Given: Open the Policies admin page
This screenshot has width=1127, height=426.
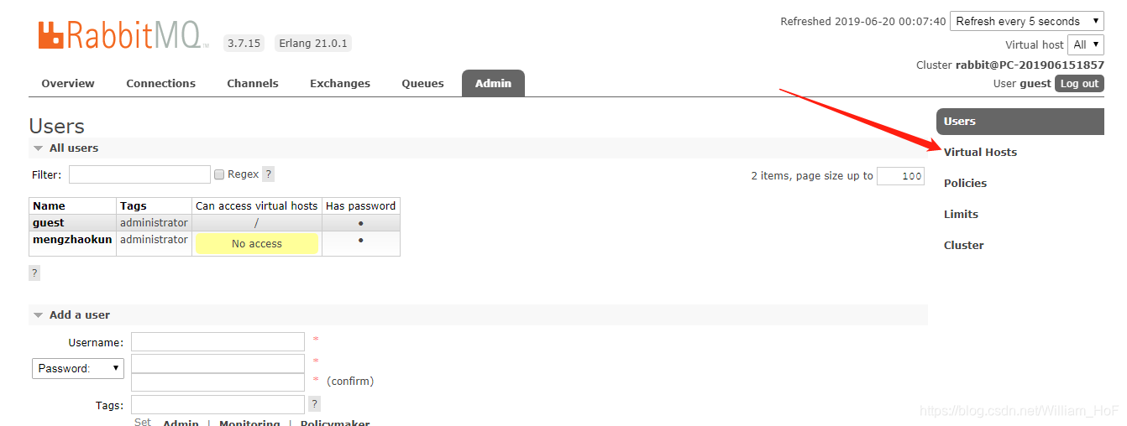Looking at the screenshot, I should pyautogui.click(x=965, y=184).
